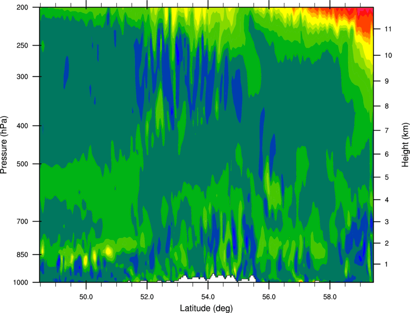This screenshot has width=410, height=313.
Task: Click the Latitude (deg) axis title
Action: click(x=206, y=308)
